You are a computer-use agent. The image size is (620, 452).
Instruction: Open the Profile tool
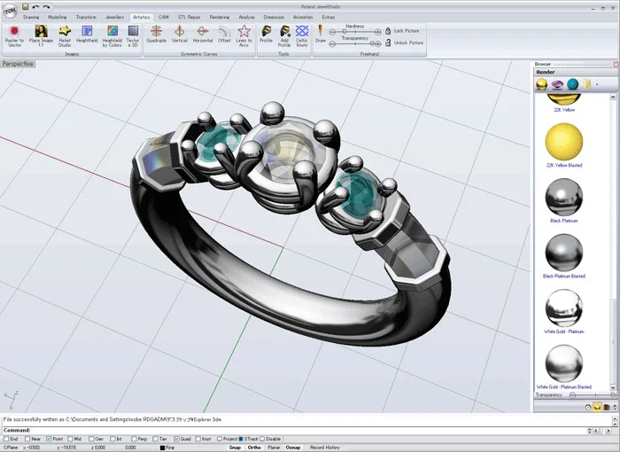pos(266,35)
